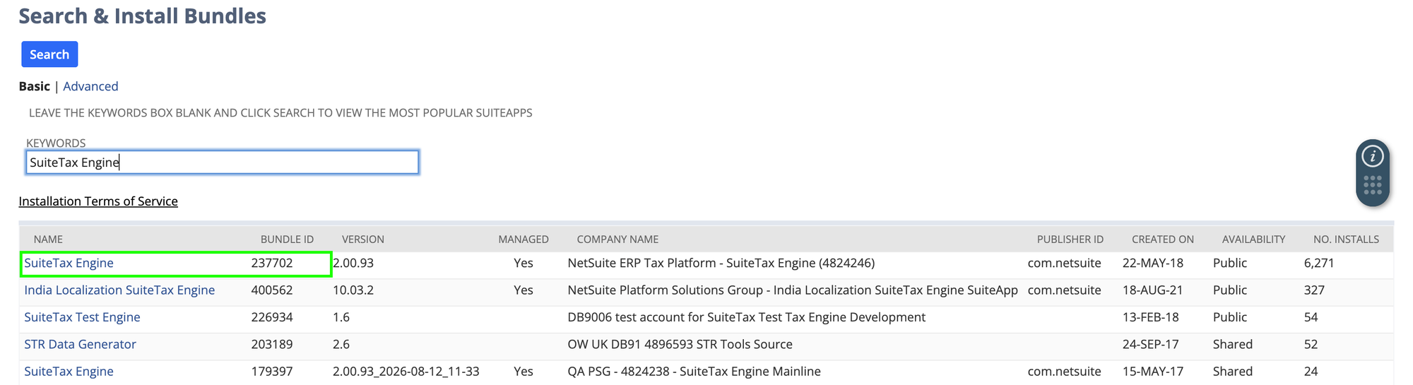Open the Installation Terms of Service link
Viewport: 1413px width, 385px height.
98,201
